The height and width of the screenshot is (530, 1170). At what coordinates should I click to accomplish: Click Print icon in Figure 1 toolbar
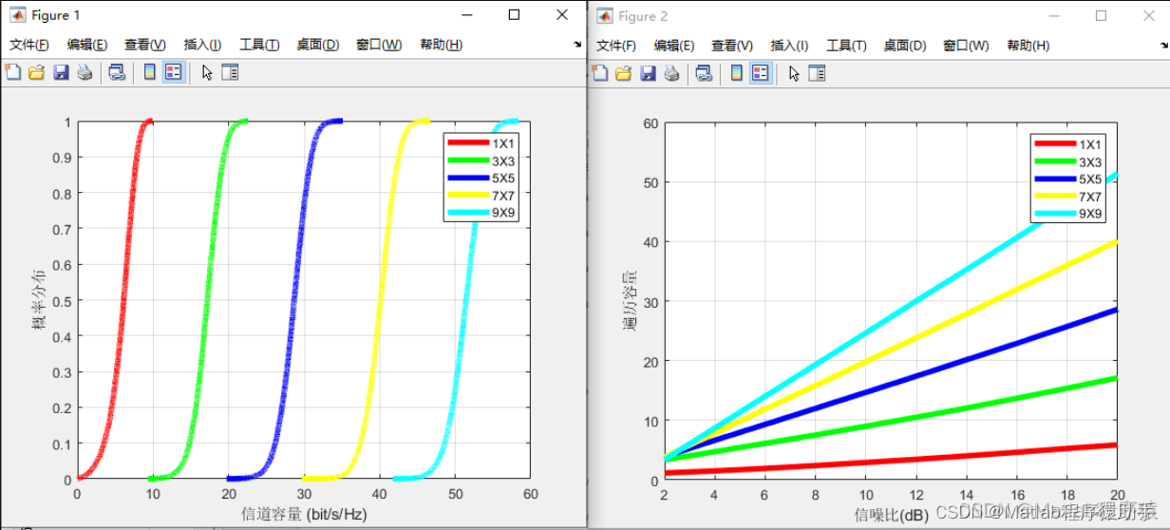pos(85,72)
